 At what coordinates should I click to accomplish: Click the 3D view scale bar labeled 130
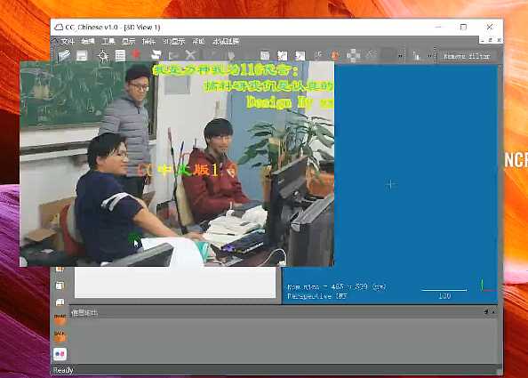[x=444, y=293]
